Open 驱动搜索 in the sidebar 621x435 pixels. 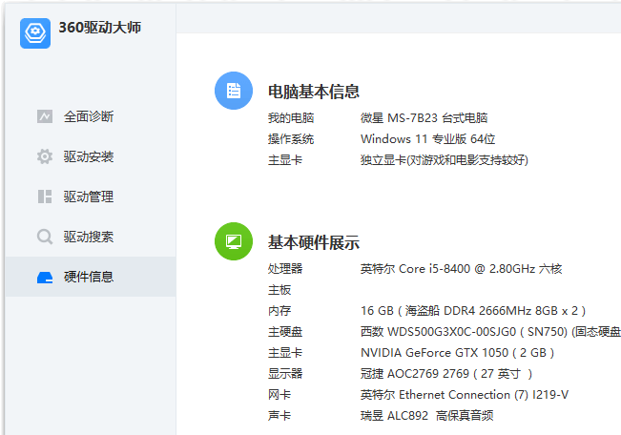91,237
